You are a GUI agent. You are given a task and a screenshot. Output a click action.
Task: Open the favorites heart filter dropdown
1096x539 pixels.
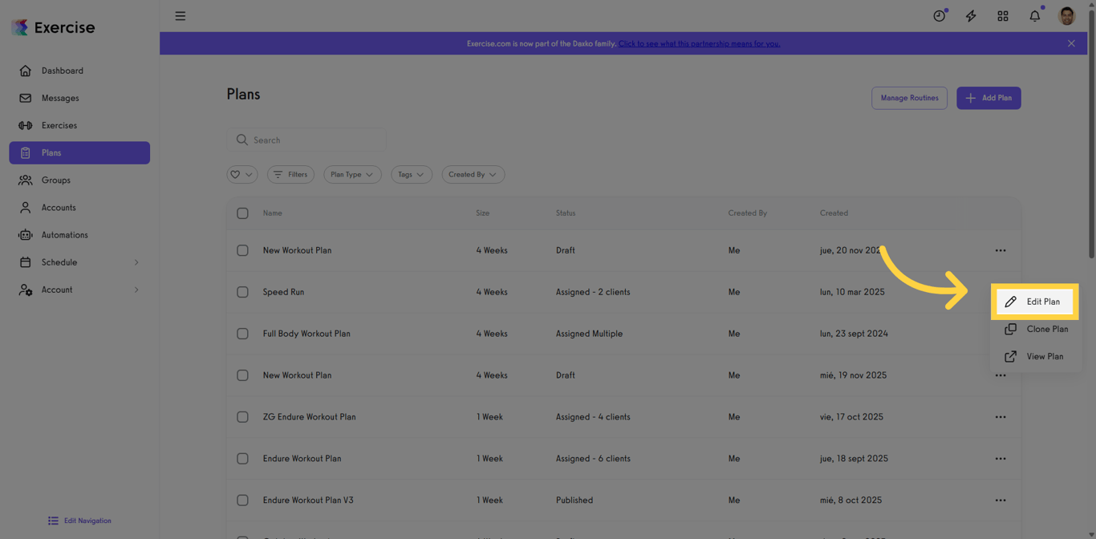242,174
